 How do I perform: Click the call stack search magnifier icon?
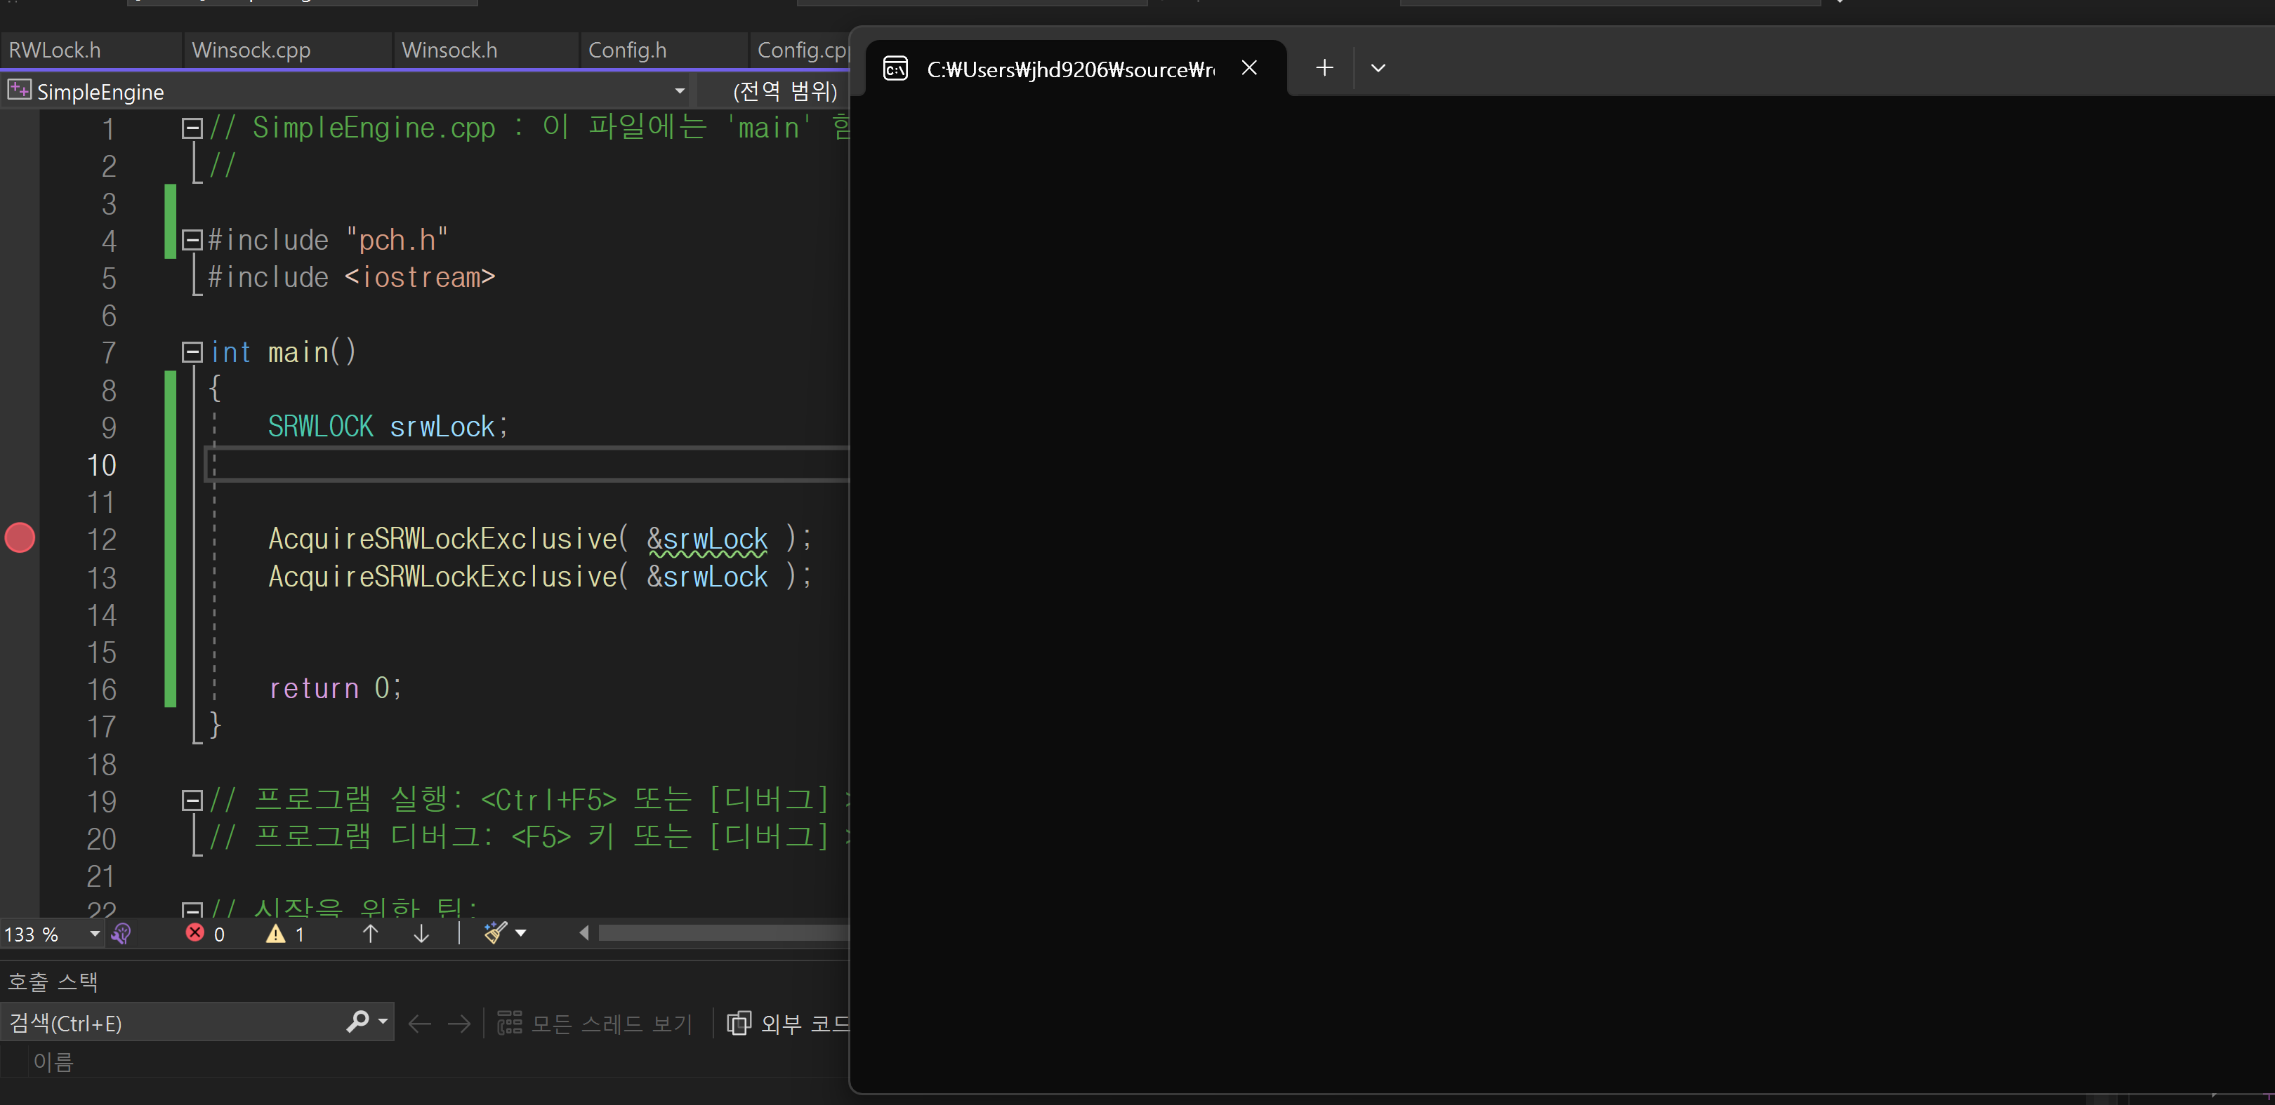pyautogui.click(x=357, y=1022)
